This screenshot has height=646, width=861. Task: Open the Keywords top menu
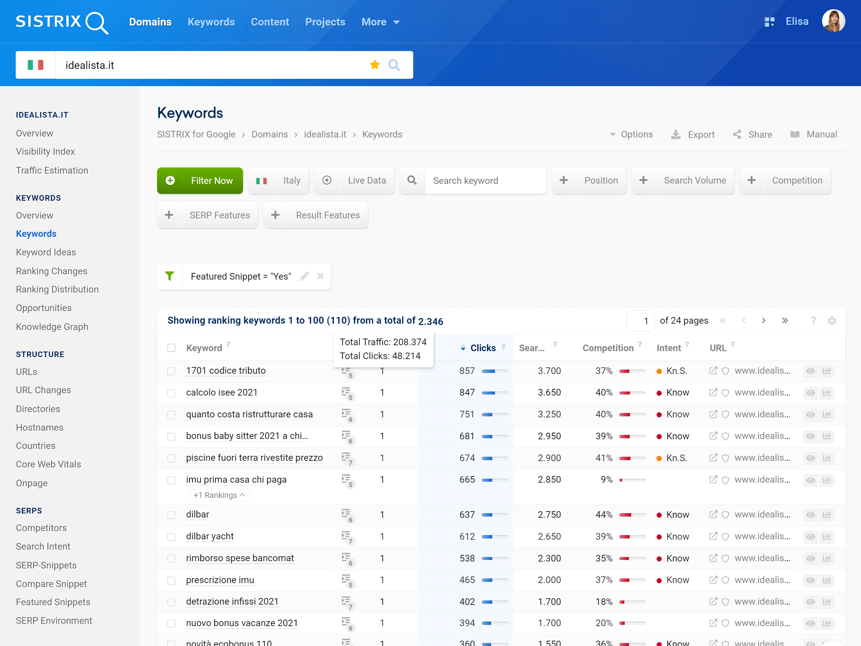pyautogui.click(x=211, y=22)
